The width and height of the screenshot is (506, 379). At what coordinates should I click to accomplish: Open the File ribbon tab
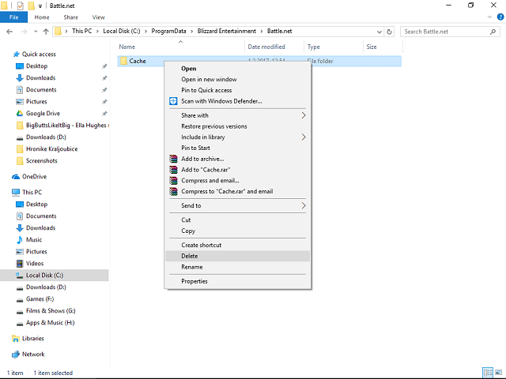13,17
